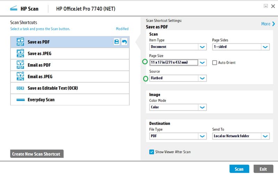Click the Exit button
278x175 pixels.
click(263, 169)
